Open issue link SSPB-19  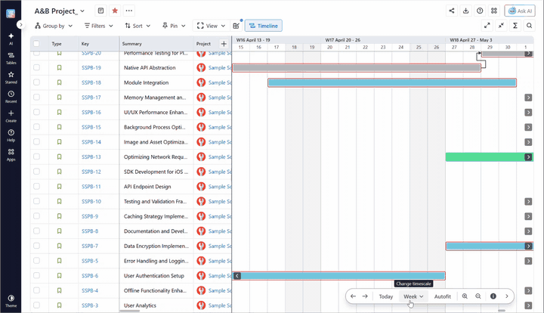click(91, 68)
